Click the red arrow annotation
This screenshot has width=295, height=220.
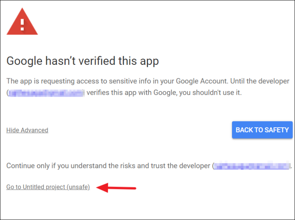pos(116,188)
